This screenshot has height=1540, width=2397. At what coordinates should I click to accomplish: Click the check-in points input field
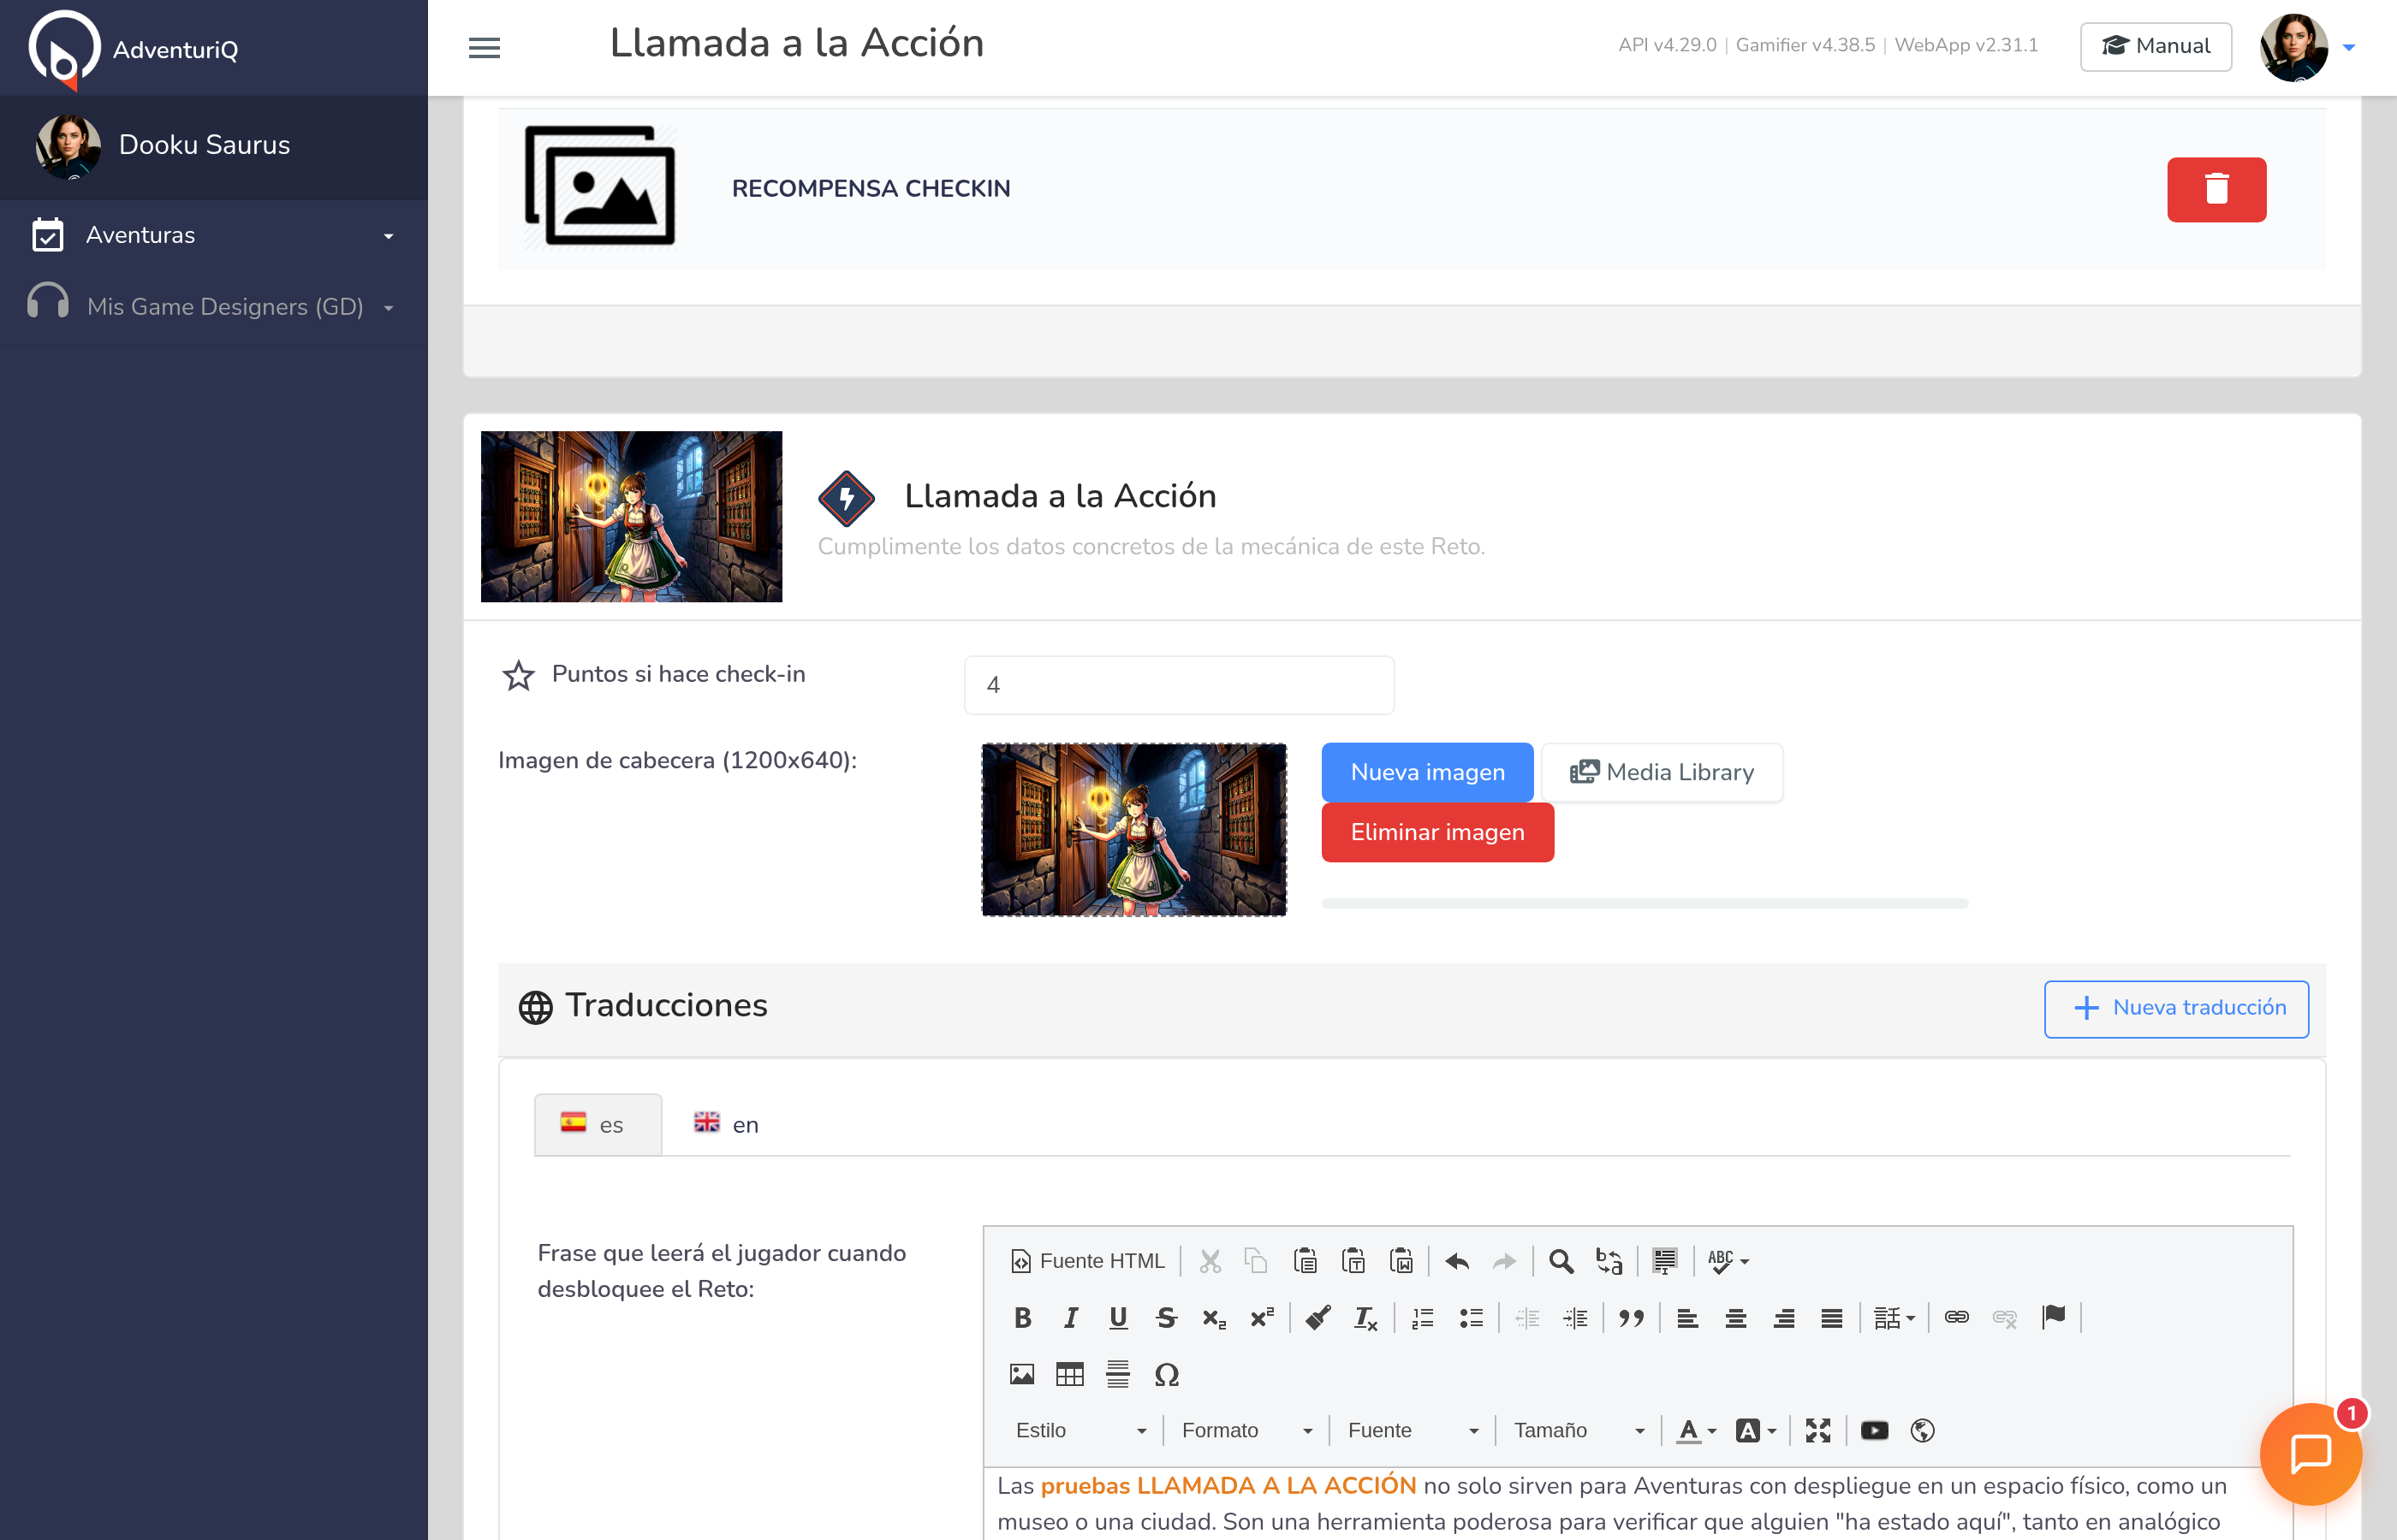pos(1179,685)
